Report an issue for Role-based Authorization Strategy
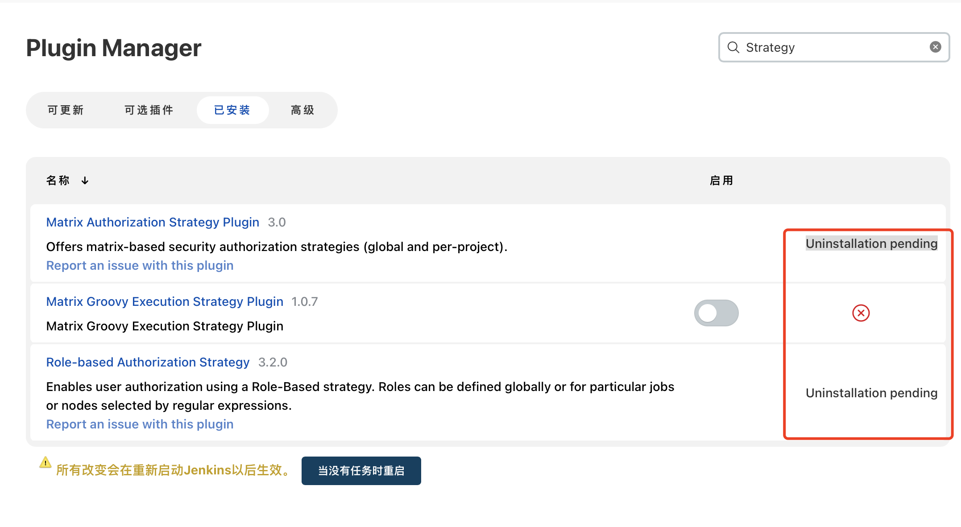This screenshot has width=961, height=527. (140, 424)
